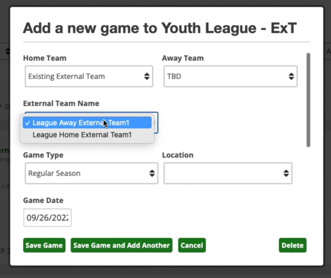The image size is (331, 278).
Task: Open the Game Type dropdown showing Regular Season
Action: pyautogui.click(x=91, y=173)
